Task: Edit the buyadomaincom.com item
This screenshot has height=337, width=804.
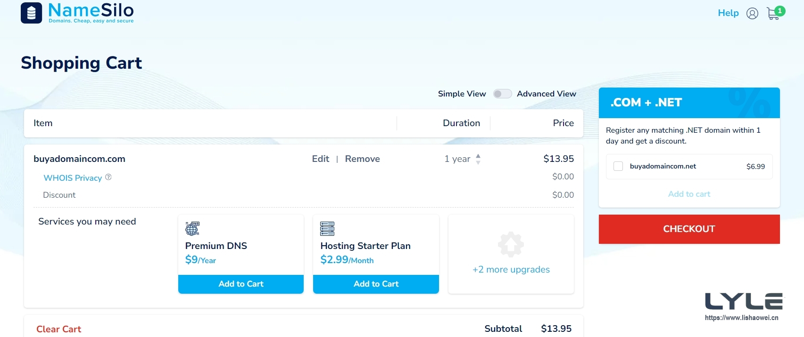Action: click(320, 159)
